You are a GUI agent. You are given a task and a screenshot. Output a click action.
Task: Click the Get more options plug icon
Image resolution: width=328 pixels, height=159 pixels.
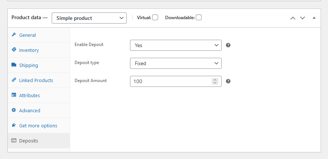coord(14,125)
